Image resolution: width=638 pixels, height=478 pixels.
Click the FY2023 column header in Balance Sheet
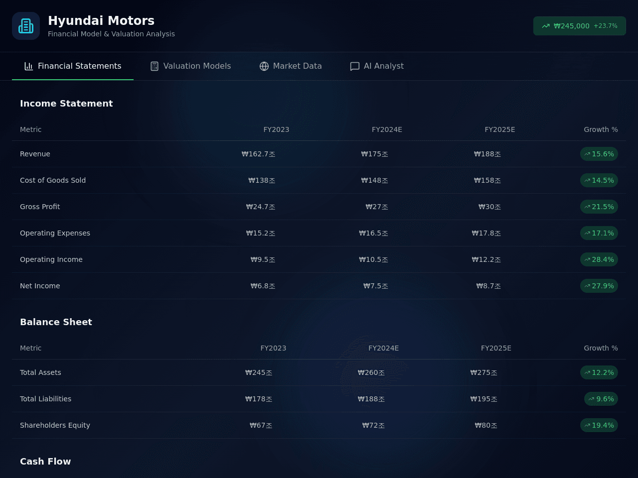(x=273, y=348)
